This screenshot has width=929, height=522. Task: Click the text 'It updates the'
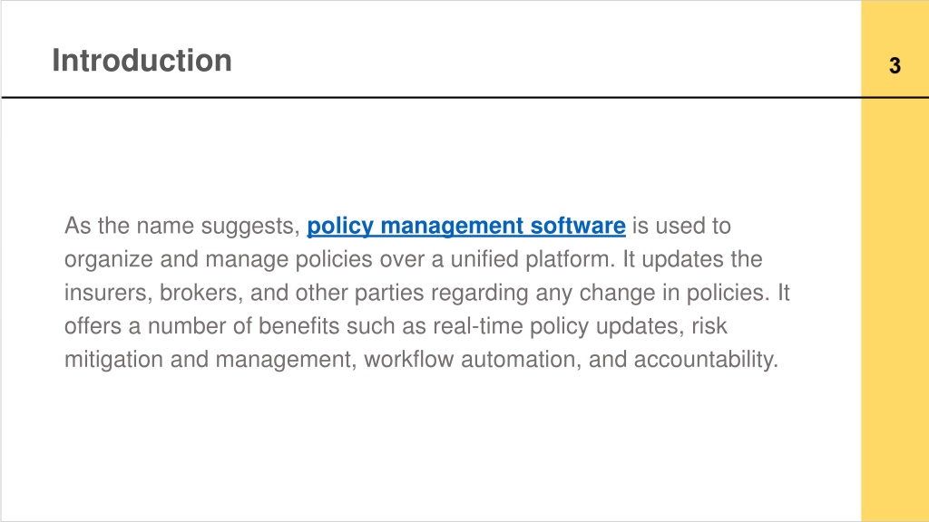click(692, 259)
